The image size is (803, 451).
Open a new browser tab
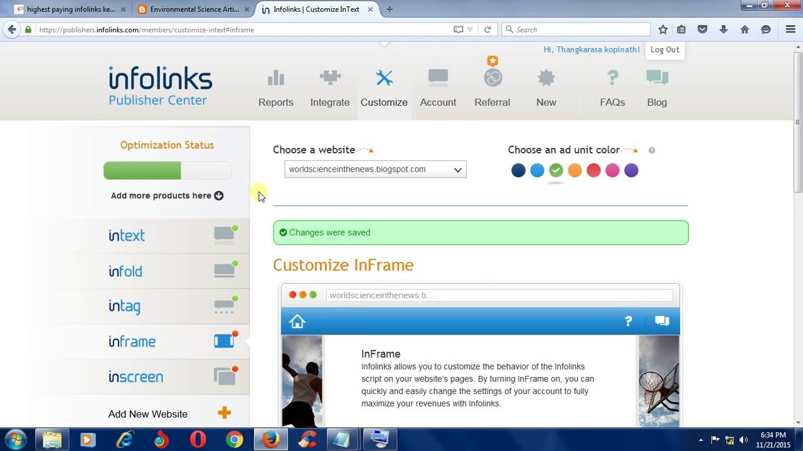tap(390, 9)
